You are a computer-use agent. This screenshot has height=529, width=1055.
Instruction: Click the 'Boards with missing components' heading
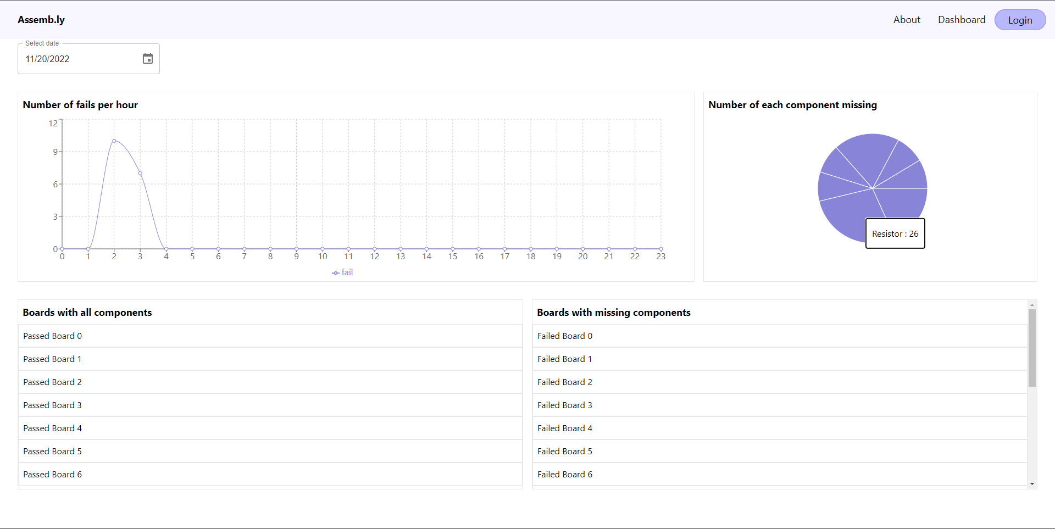pos(614,313)
